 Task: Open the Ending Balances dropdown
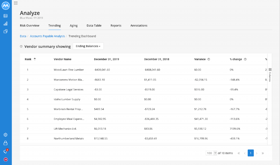pyautogui.click(x=88, y=46)
